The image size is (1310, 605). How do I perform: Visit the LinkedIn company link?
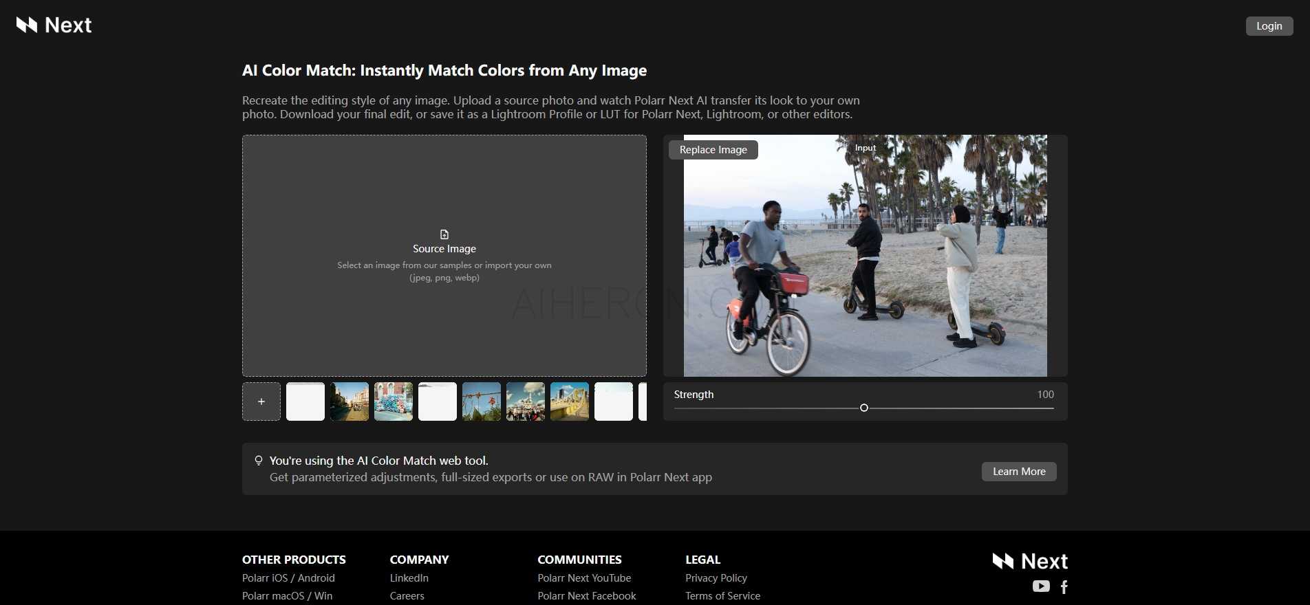[x=409, y=578]
